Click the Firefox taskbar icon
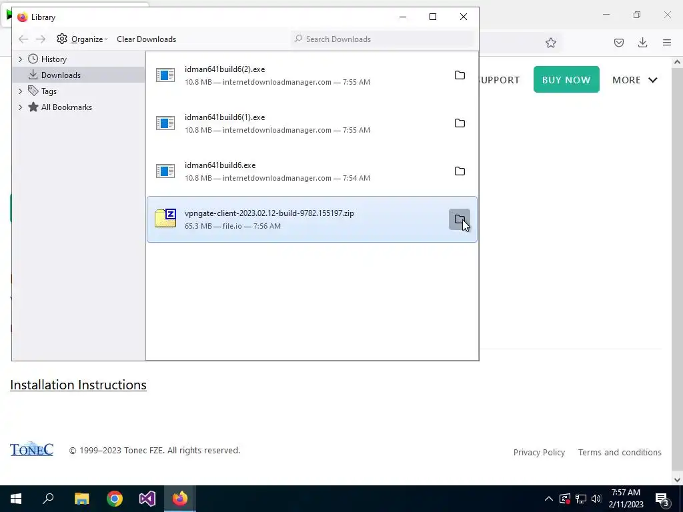The image size is (683, 512). (180, 499)
